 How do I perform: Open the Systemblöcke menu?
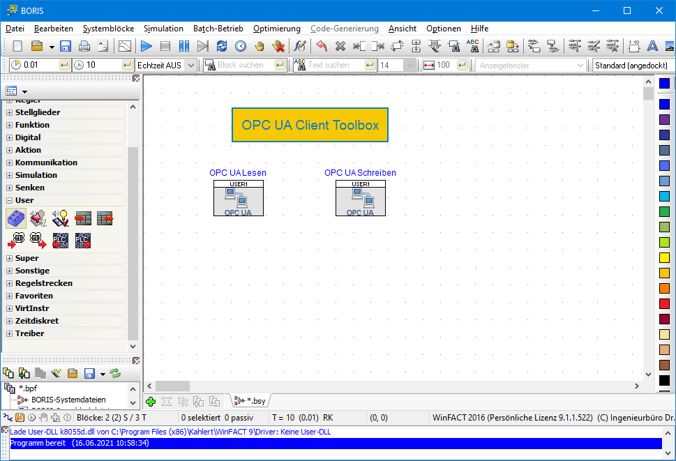pos(108,29)
